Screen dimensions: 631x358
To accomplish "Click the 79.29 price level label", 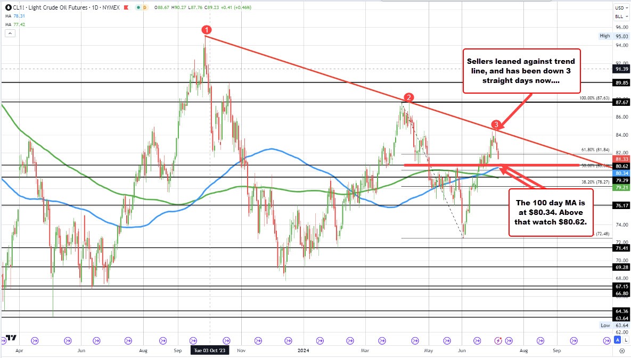I will click(x=622, y=180).
